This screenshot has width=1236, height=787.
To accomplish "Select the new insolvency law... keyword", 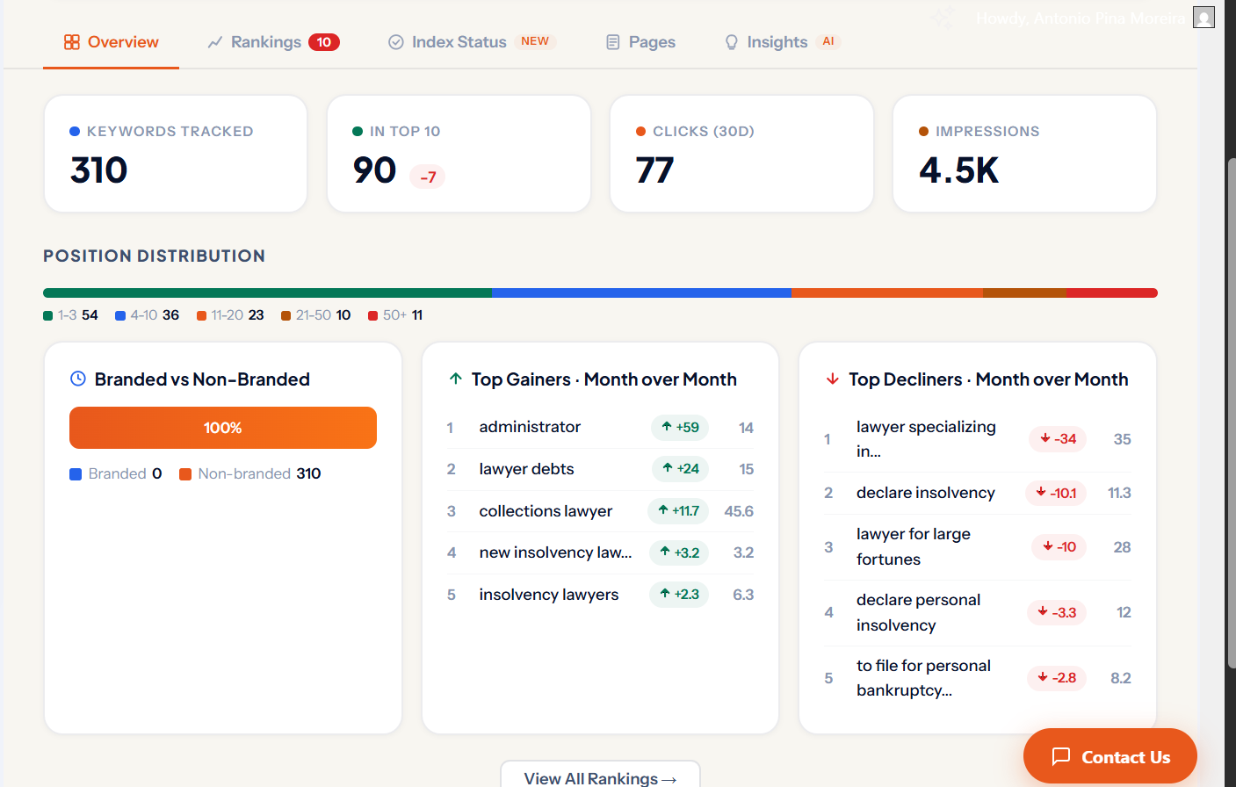I will coord(555,552).
